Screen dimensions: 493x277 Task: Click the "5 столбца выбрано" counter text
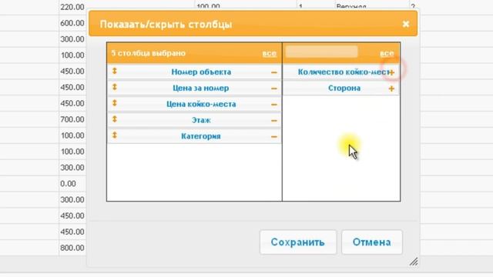pos(149,53)
